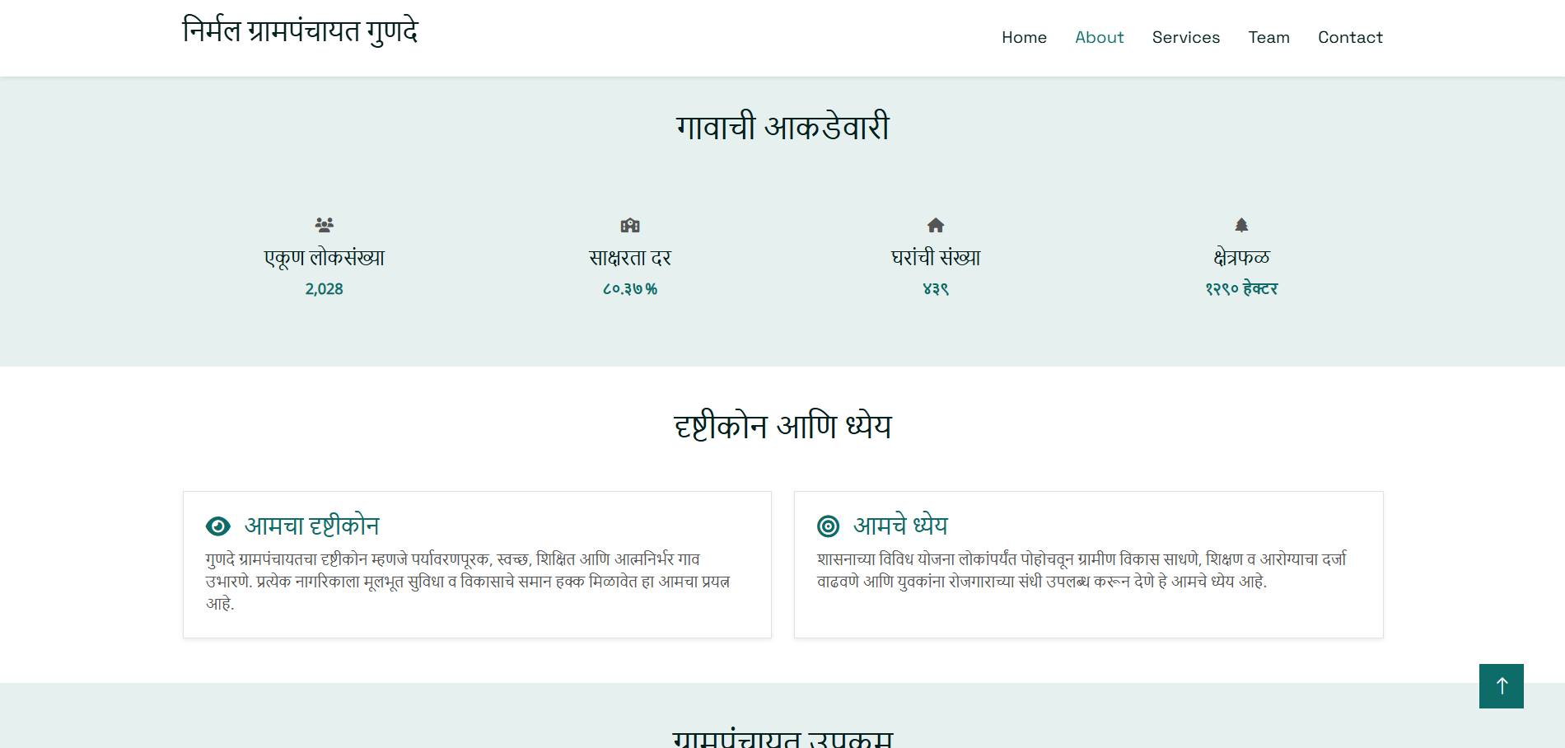Open the Services navigation link
The image size is (1565, 748).
click(1185, 38)
